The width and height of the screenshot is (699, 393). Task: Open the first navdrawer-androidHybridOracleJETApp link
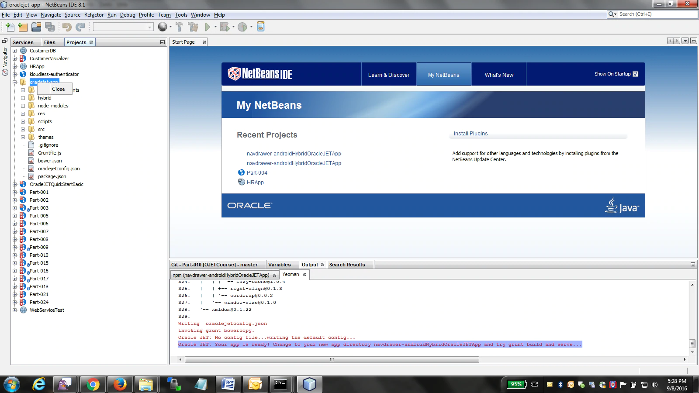tap(294, 154)
